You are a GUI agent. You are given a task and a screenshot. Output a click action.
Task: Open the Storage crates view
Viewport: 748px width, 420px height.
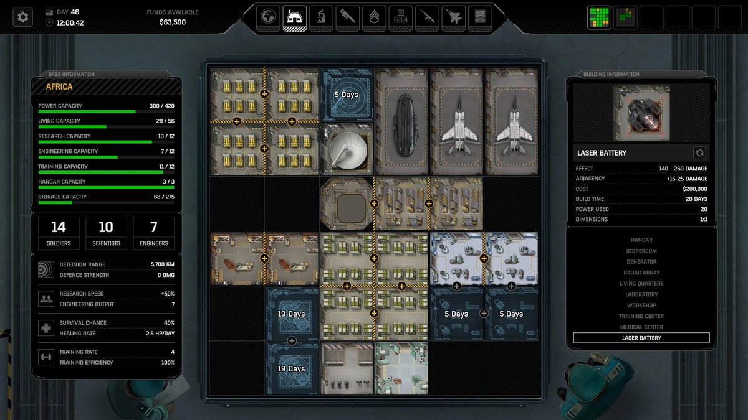[x=400, y=17]
